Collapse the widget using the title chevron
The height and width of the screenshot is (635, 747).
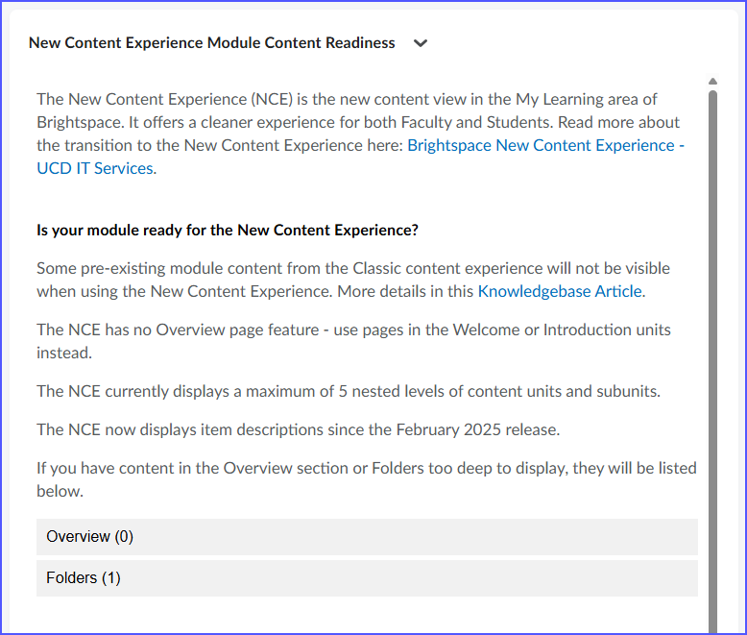click(x=420, y=43)
